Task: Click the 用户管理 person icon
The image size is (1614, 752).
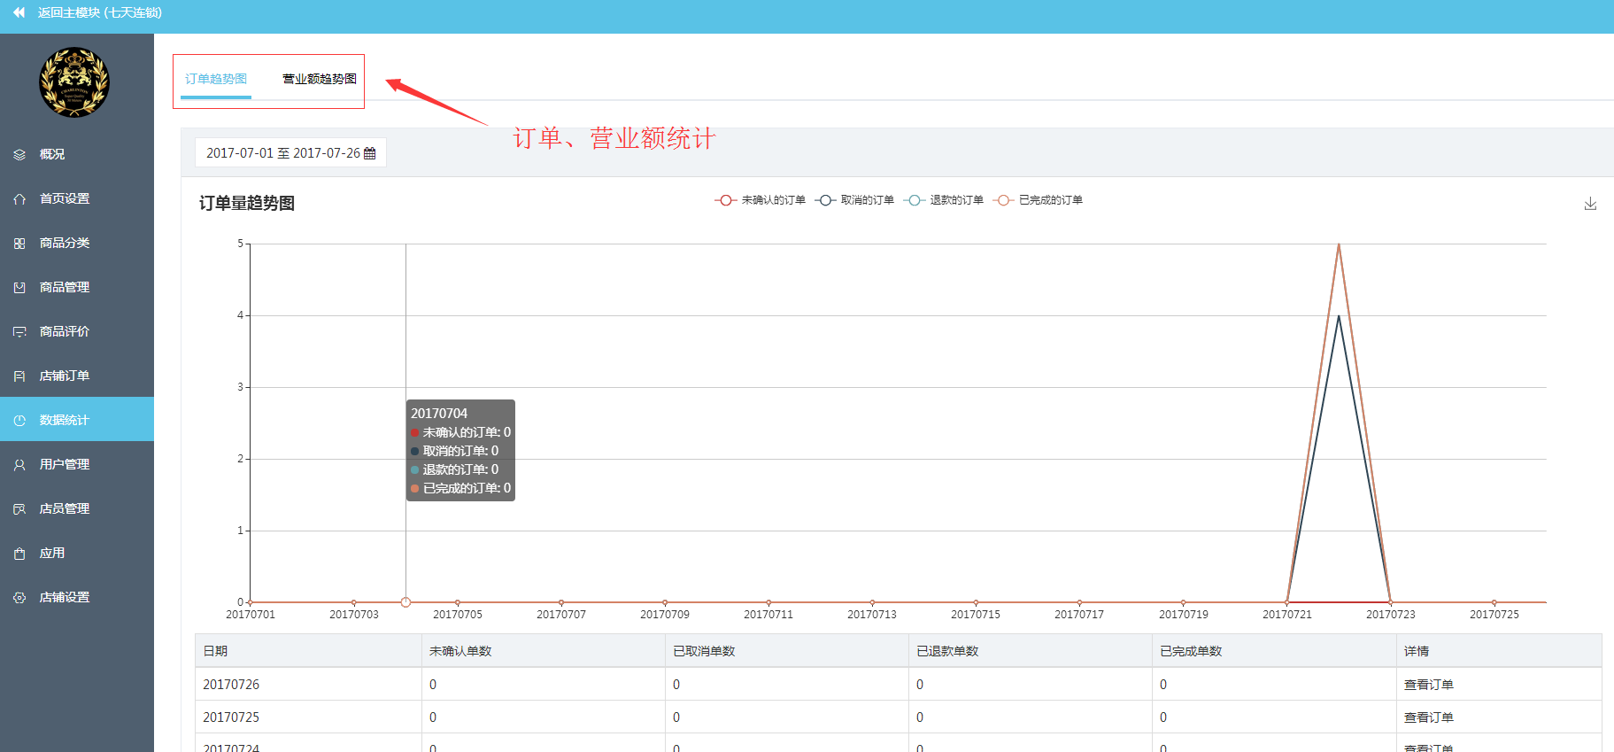Action: [19, 464]
